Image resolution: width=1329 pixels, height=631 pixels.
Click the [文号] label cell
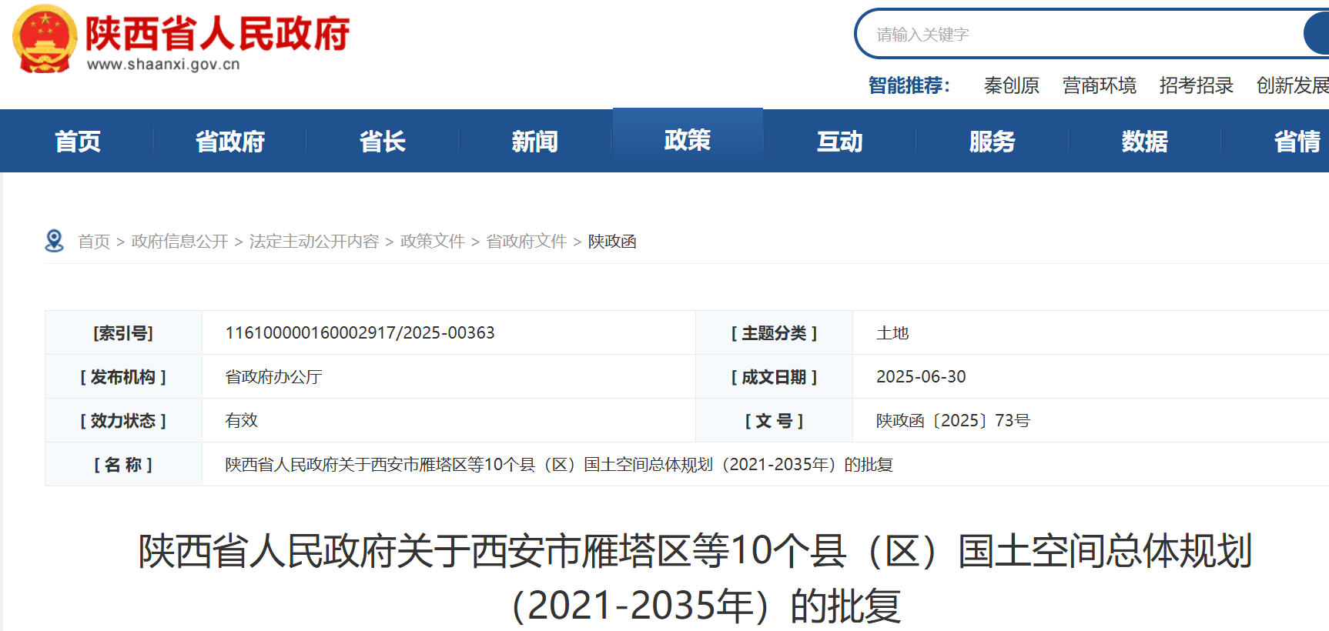774,420
